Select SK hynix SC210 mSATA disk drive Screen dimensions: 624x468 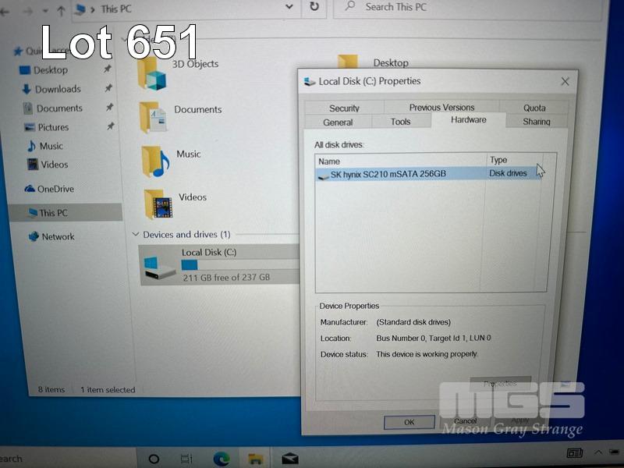pyautogui.click(x=388, y=174)
